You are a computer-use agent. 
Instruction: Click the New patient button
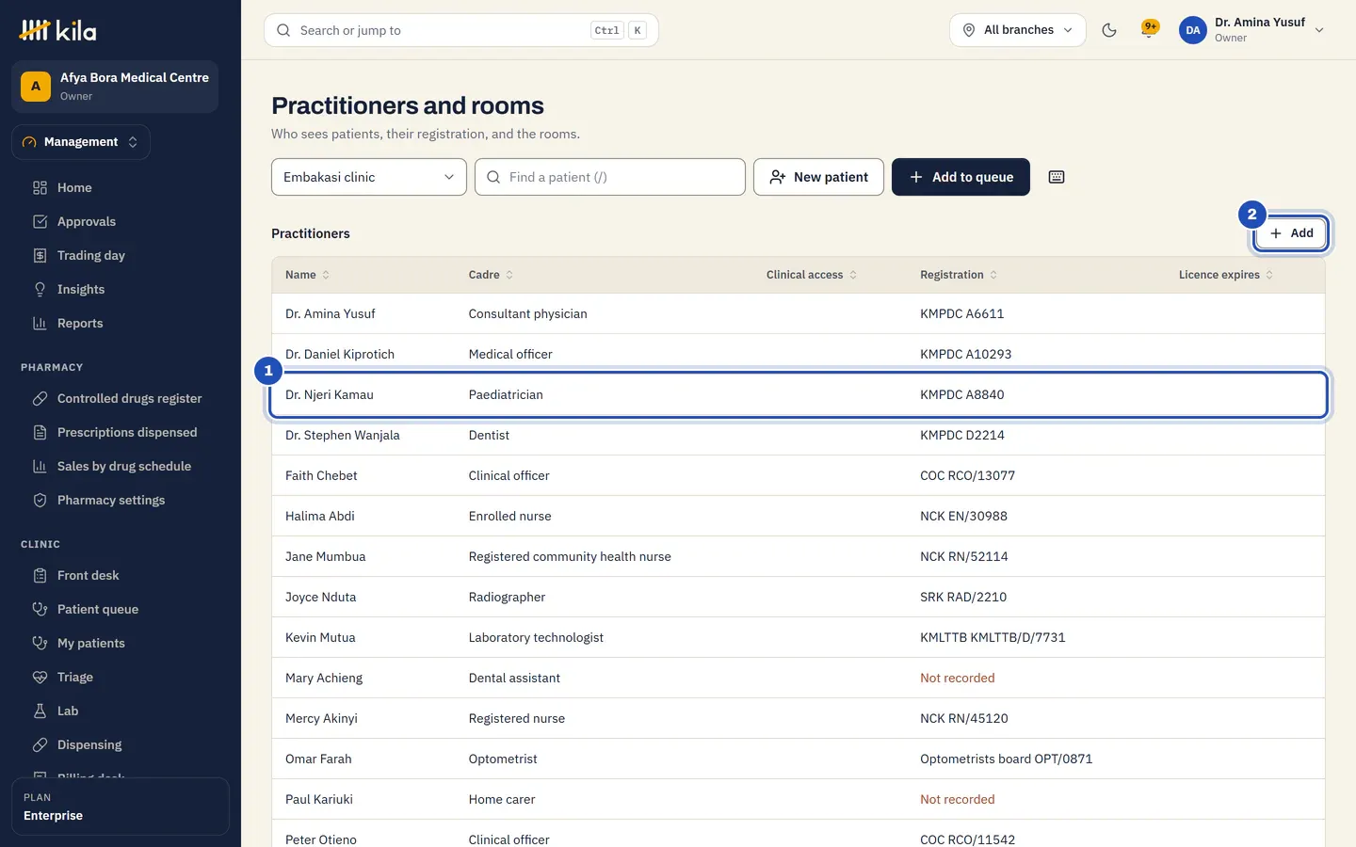[x=818, y=177]
